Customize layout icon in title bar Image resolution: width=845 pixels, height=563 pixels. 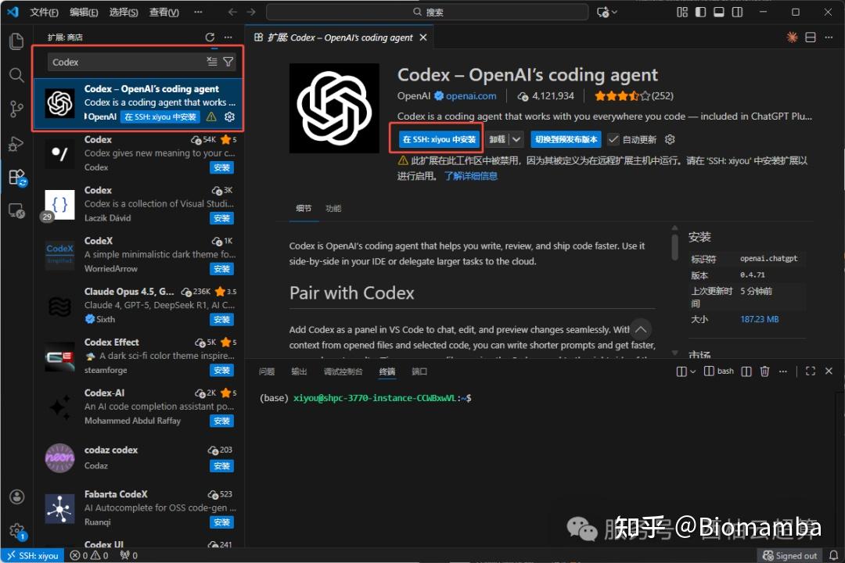(682, 12)
